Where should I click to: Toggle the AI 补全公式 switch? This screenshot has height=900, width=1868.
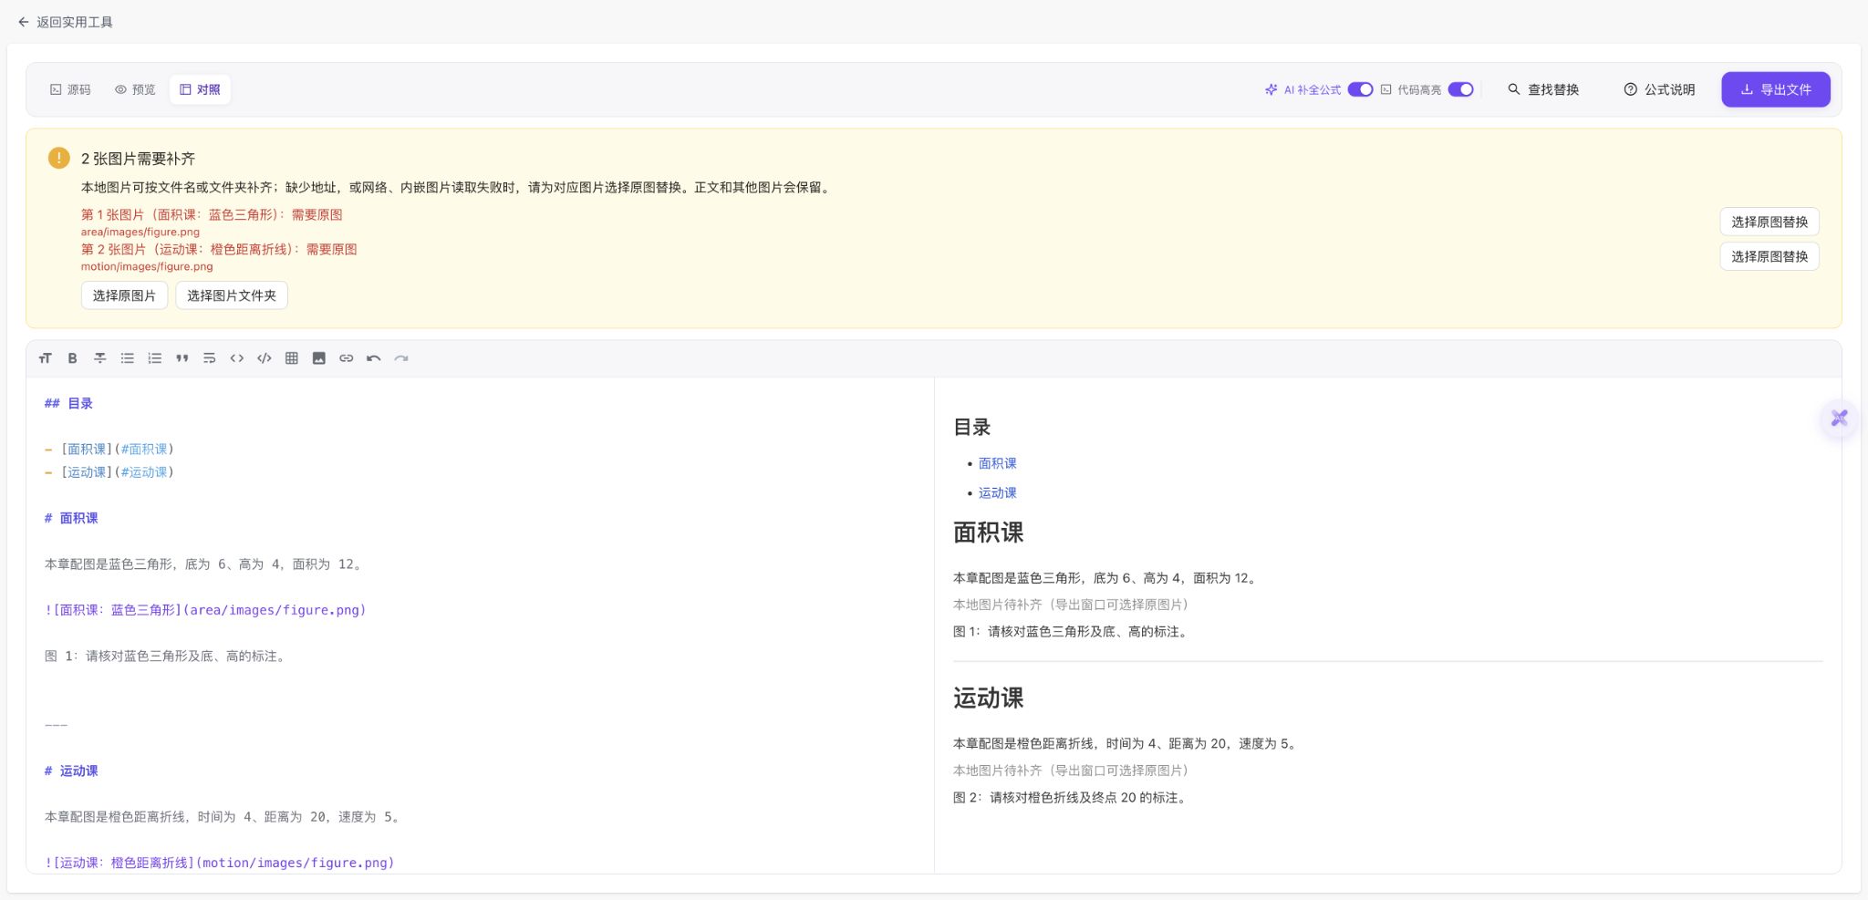pos(1360,89)
